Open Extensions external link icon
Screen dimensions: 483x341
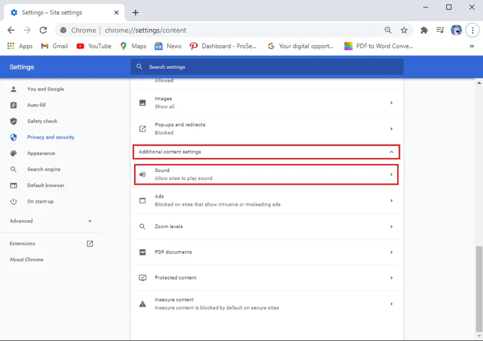pos(89,244)
